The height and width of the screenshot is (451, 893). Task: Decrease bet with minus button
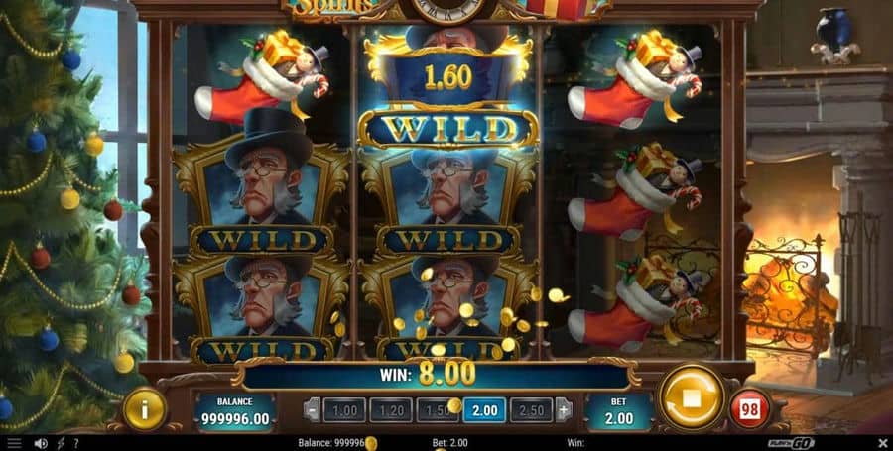pos(312,410)
